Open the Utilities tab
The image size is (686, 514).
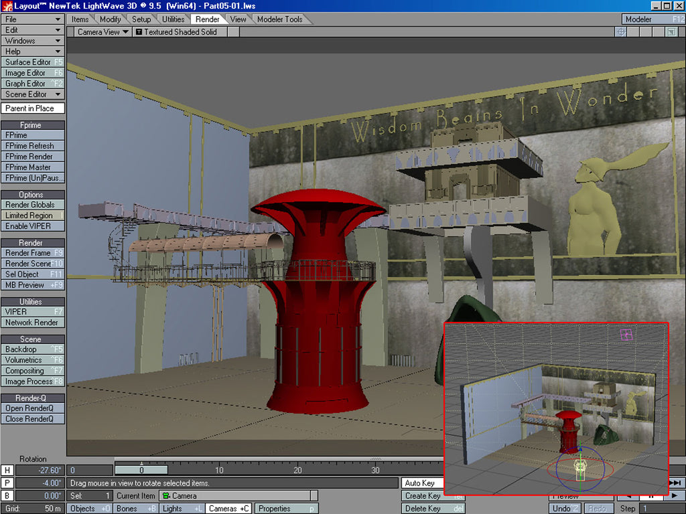coord(173,19)
